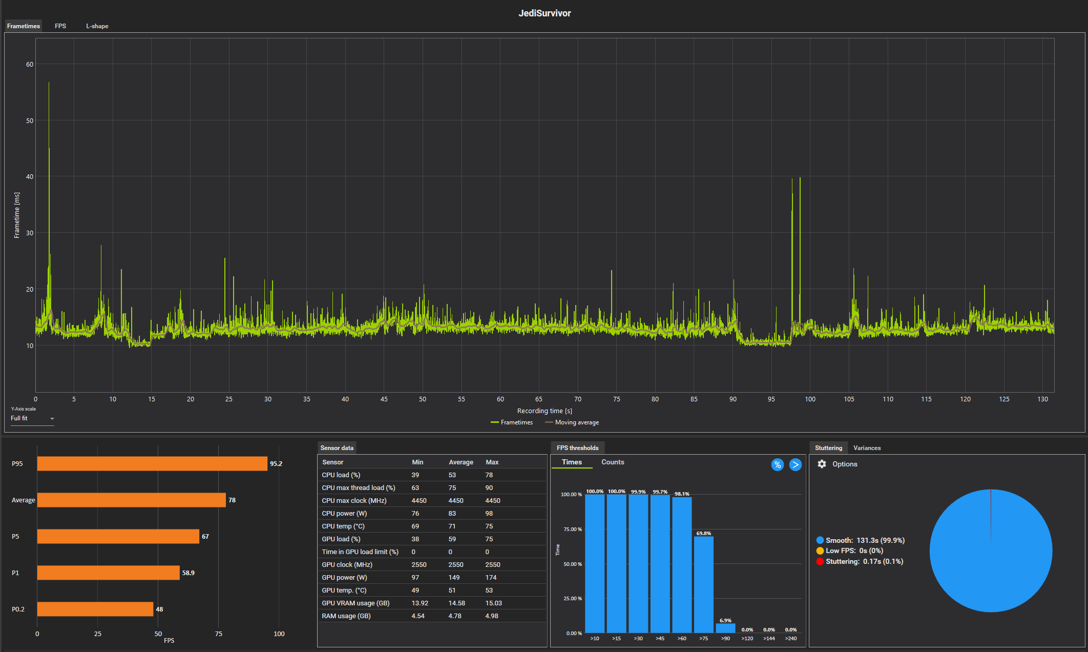The height and width of the screenshot is (652, 1088).
Task: Select the L-shape tab
Action: coord(97,26)
